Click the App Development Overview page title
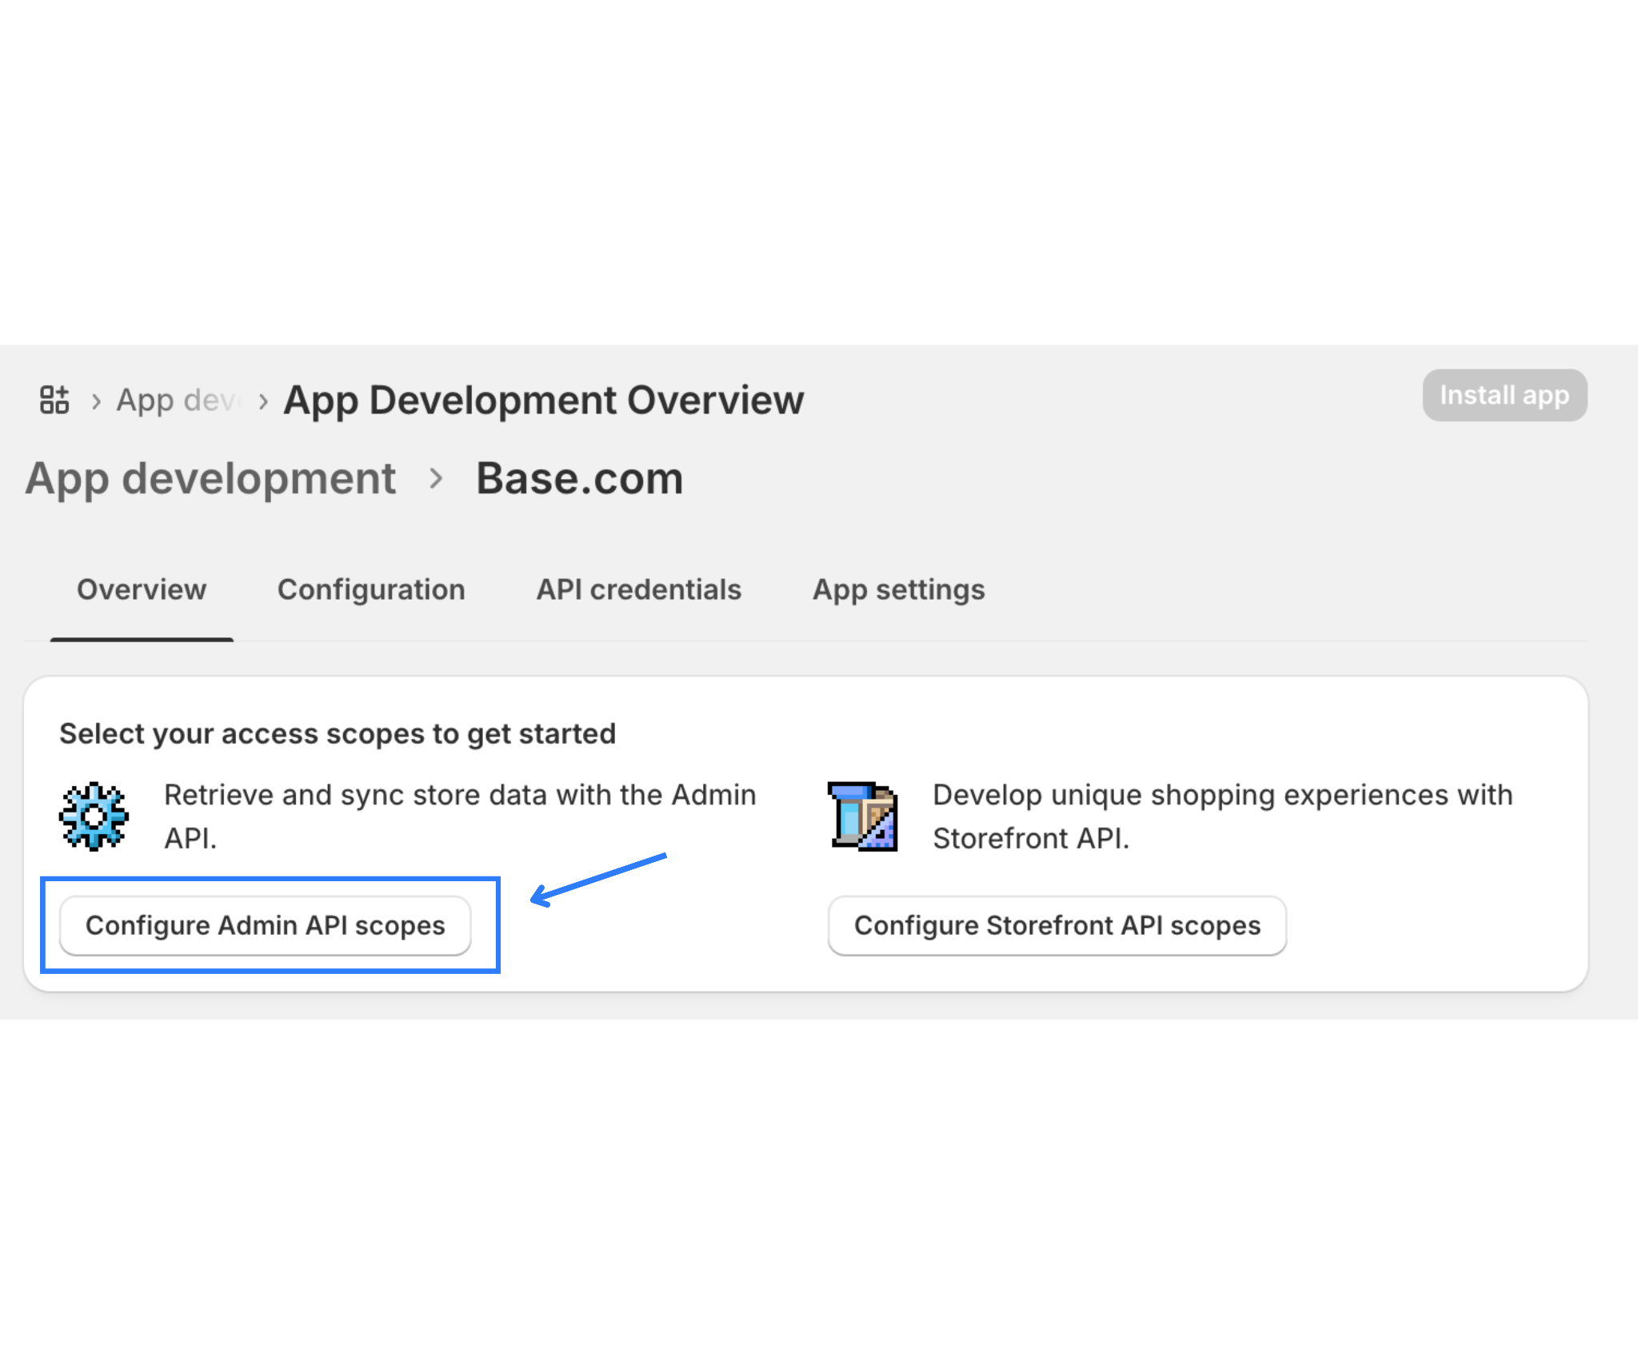This screenshot has height=1365, width=1638. (543, 400)
